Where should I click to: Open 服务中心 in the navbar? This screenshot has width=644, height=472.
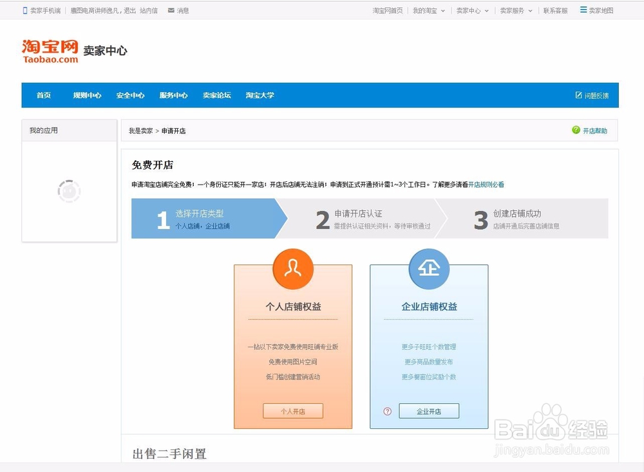click(173, 95)
